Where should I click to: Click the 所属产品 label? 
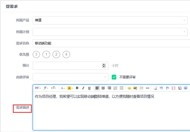pos(23,20)
